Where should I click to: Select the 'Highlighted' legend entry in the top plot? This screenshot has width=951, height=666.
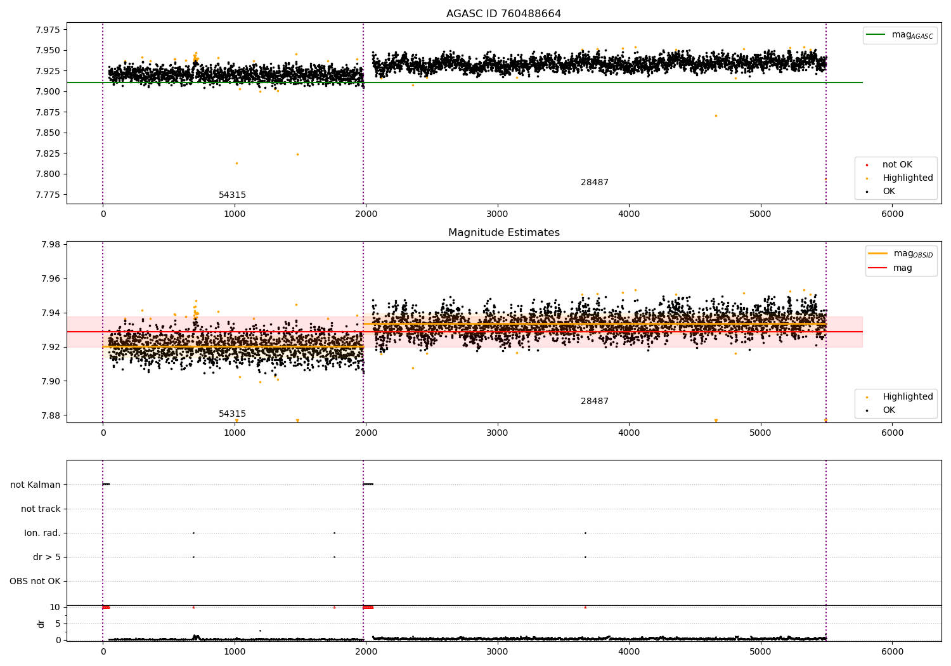(x=908, y=178)
